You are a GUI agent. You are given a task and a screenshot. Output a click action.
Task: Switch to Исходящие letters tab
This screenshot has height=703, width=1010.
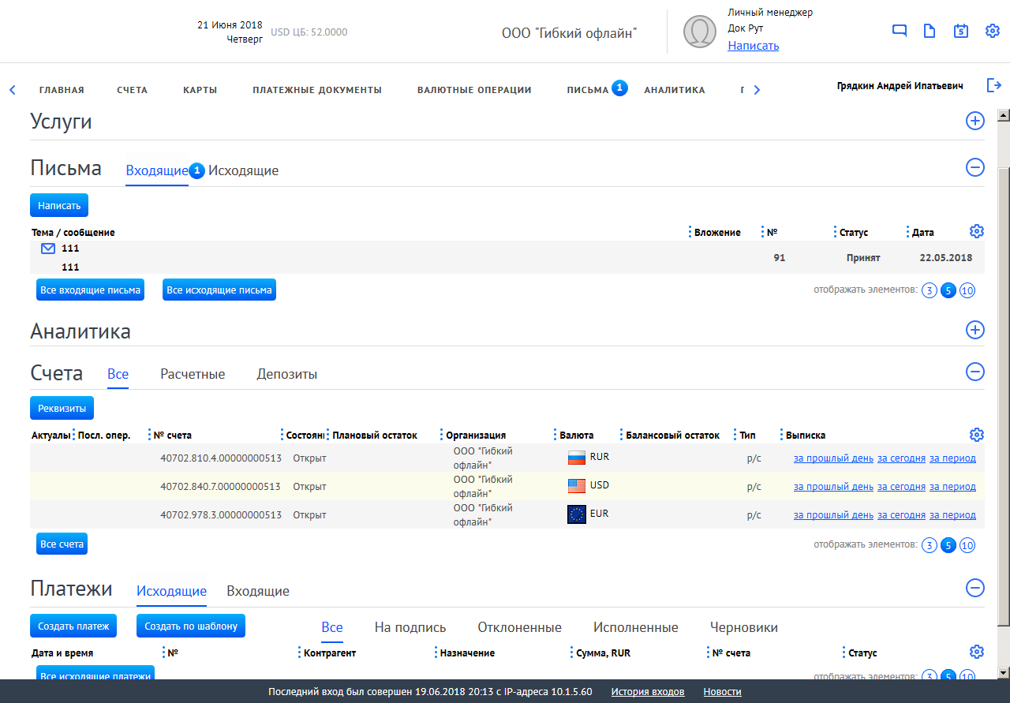click(243, 170)
